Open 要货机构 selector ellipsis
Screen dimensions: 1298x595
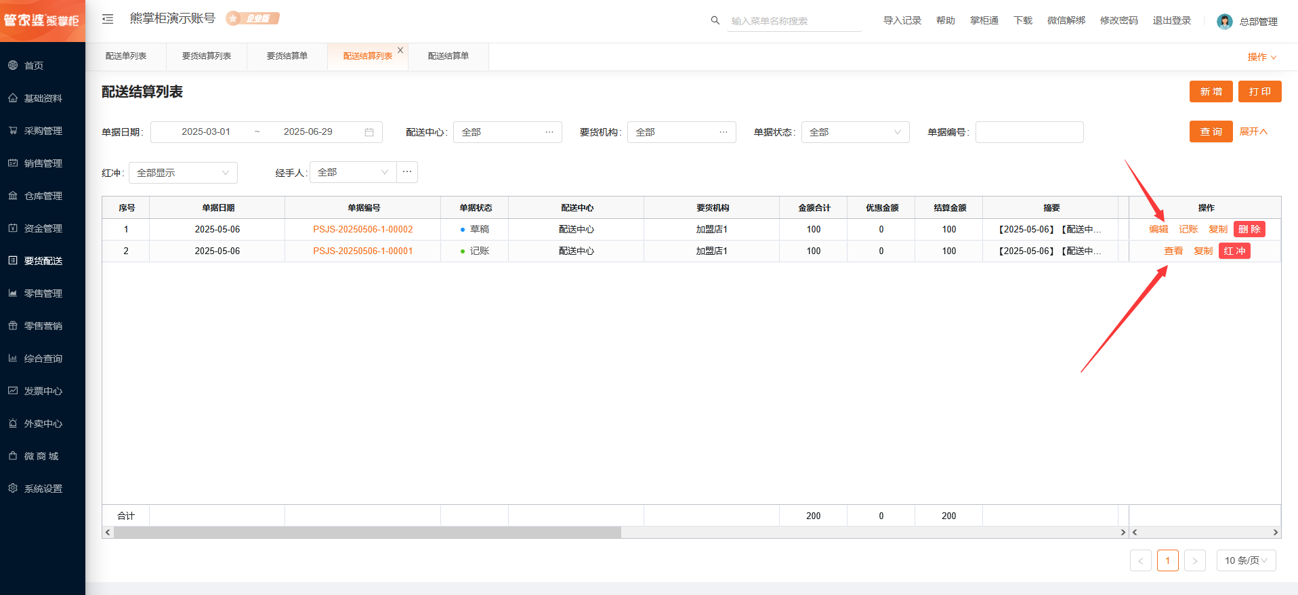(x=724, y=132)
